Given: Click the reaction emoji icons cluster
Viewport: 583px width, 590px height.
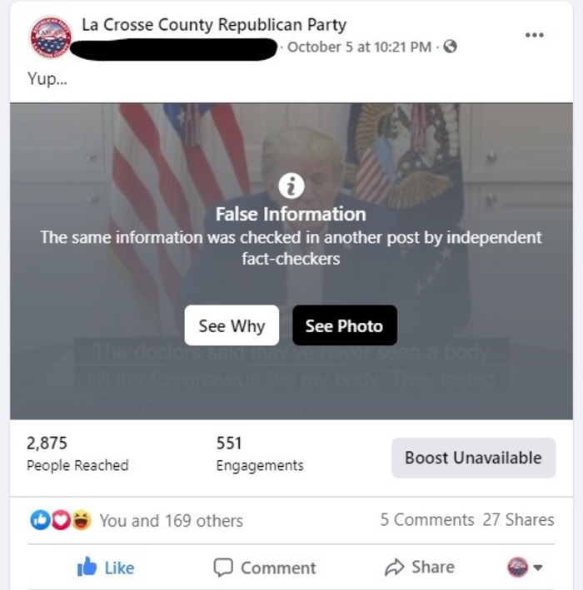Looking at the screenshot, I should pyautogui.click(x=61, y=520).
